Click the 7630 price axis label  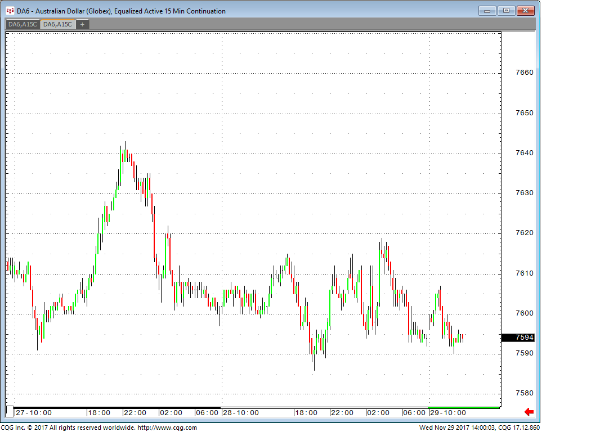pyautogui.click(x=524, y=192)
